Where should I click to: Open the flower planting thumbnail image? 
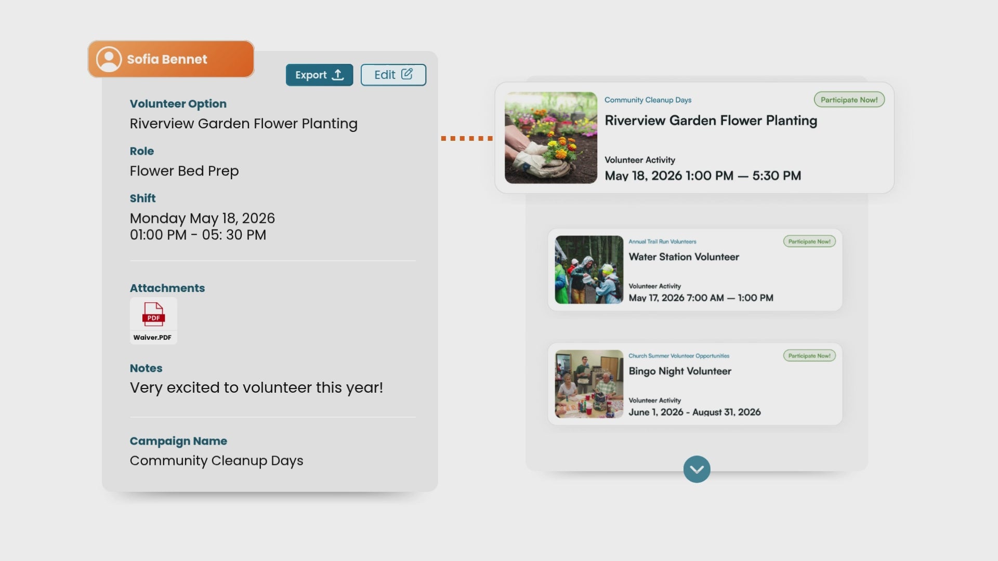[550, 138]
